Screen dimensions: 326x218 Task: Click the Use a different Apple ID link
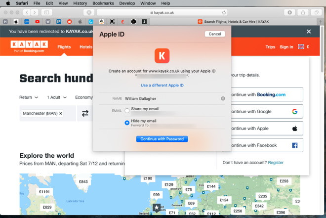tap(162, 85)
